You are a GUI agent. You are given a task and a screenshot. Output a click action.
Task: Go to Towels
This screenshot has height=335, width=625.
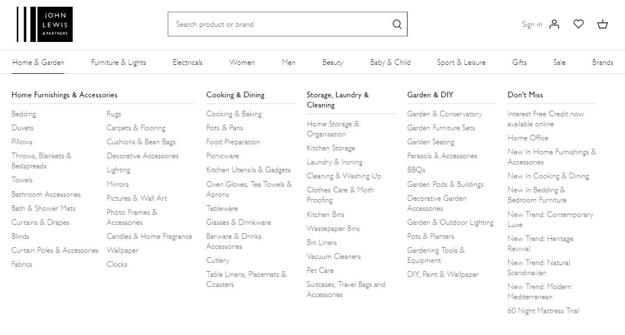click(x=22, y=180)
